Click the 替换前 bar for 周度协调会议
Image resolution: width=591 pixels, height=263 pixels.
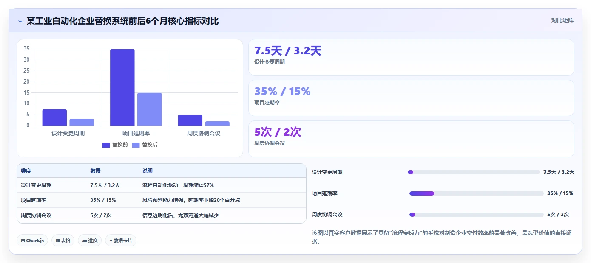coord(190,120)
